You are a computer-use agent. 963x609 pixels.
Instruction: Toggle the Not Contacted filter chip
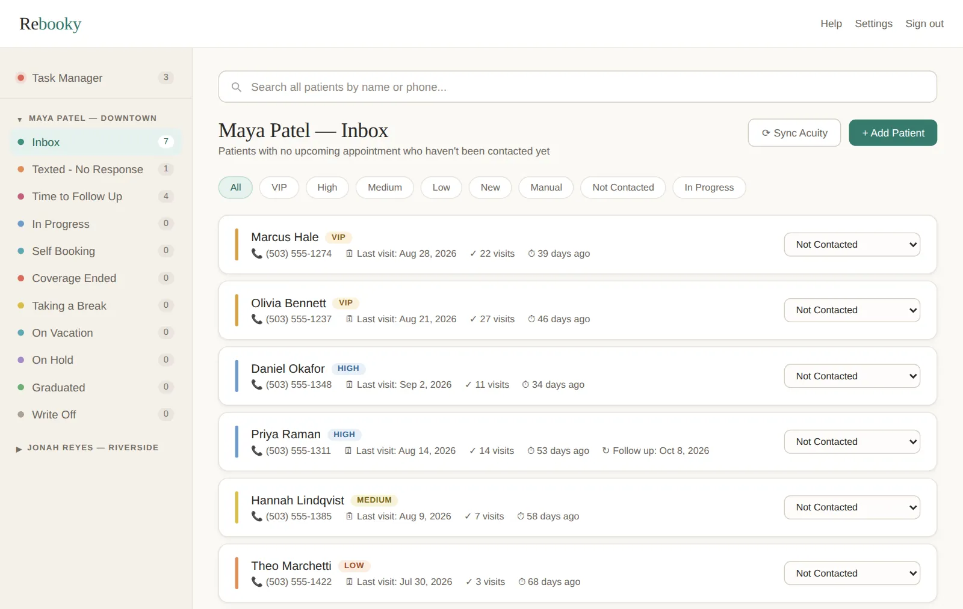pyautogui.click(x=623, y=188)
